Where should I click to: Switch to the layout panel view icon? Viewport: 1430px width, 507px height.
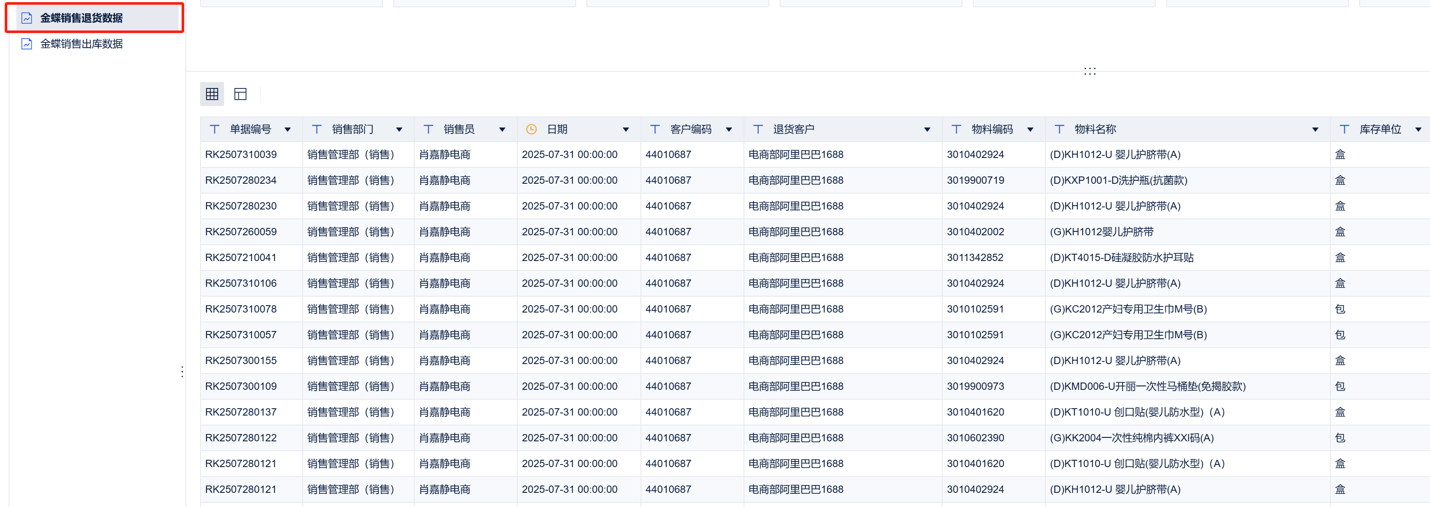tap(240, 94)
